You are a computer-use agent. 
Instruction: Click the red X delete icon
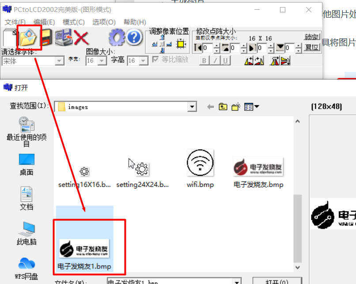(x=81, y=38)
